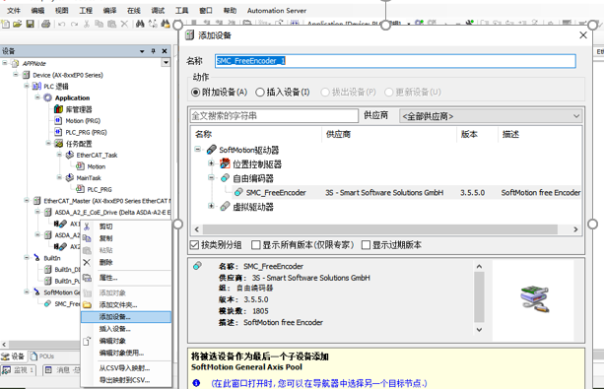This screenshot has height=389, width=604.
Task: Click the device list scroll right arrow
Action: tap(575, 229)
